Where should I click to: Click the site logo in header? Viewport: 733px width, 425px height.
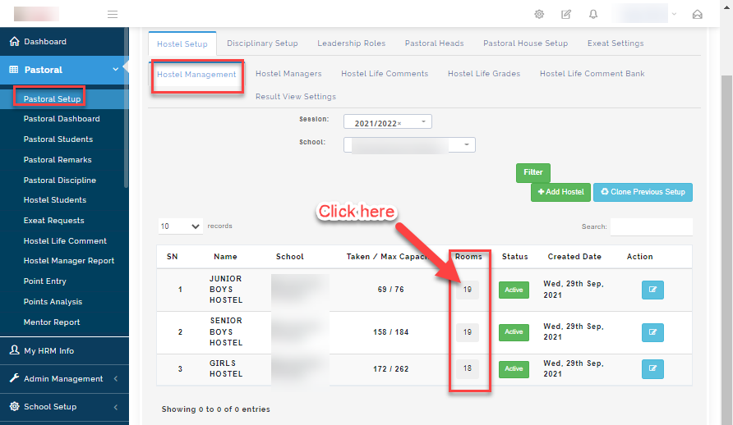coord(36,14)
